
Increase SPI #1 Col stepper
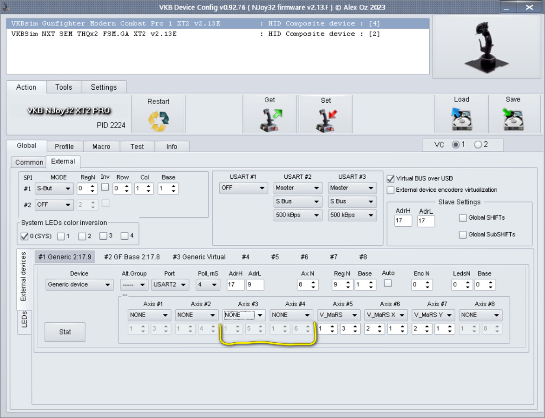pyautogui.click(x=148, y=186)
